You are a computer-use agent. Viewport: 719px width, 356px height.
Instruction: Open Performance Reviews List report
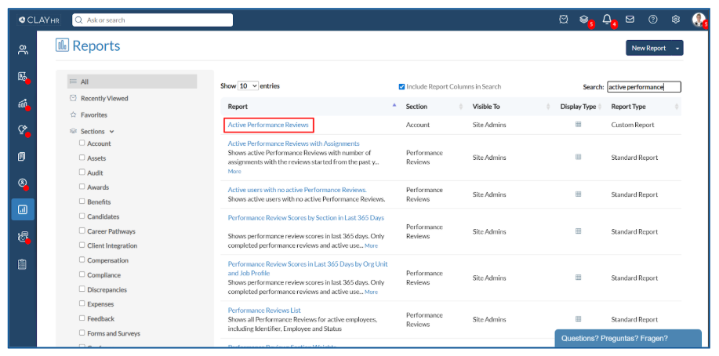(x=264, y=310)
